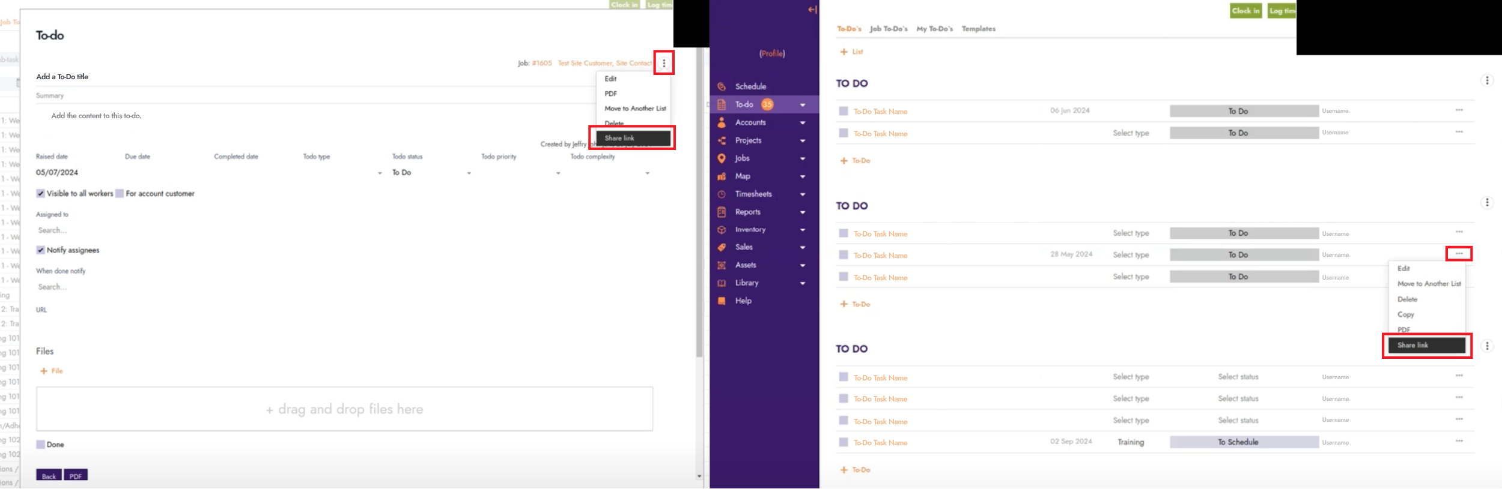Switch to the Job To-Do's tab
Viewport: 1502px width, 489px height.
tap(889, 29)
